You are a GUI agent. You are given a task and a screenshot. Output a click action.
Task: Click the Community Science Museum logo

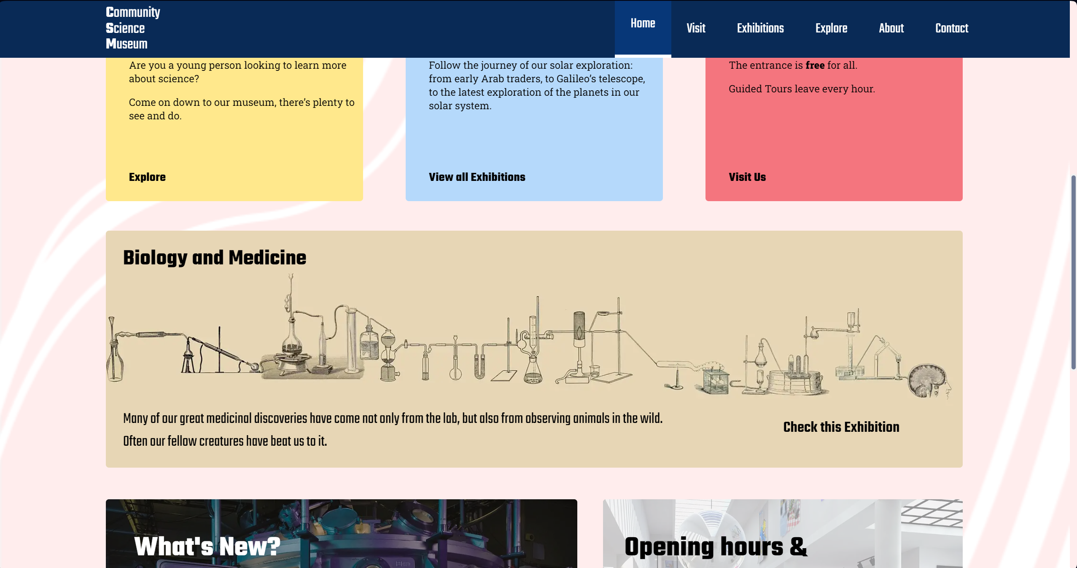click(132, 28)
